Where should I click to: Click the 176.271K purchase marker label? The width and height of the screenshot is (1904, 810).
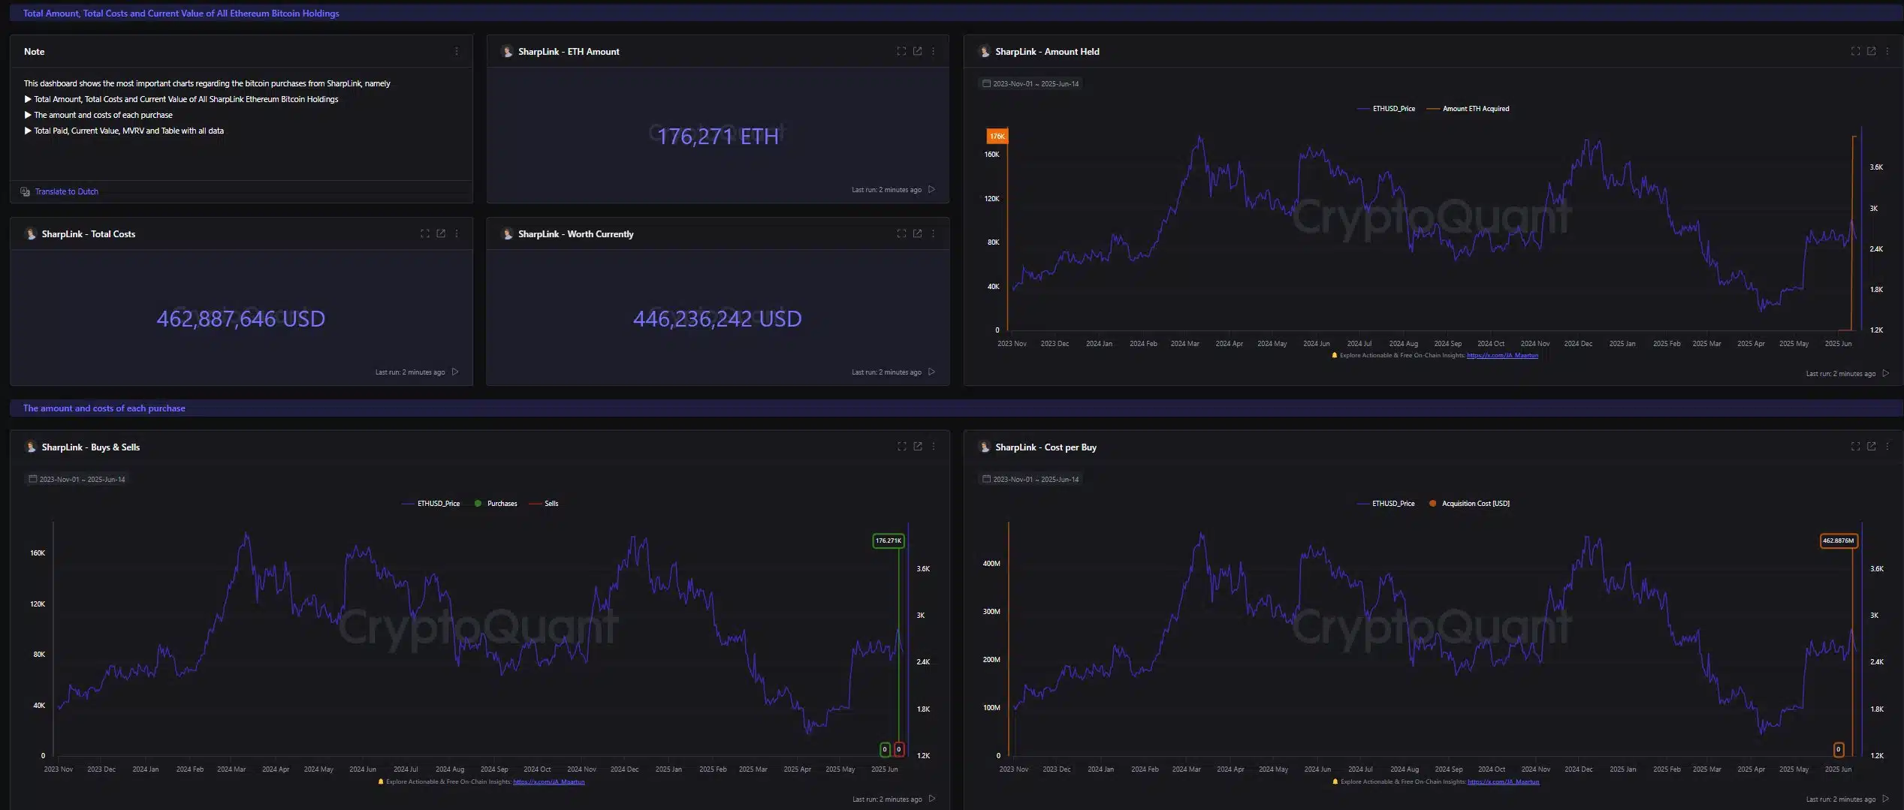(x=888, y=541)
